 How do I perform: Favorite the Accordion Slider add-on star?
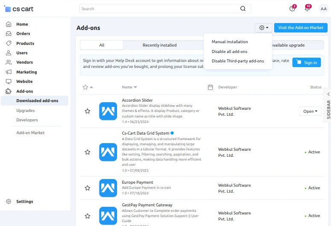pyautogui.click(x=88, y=111)
